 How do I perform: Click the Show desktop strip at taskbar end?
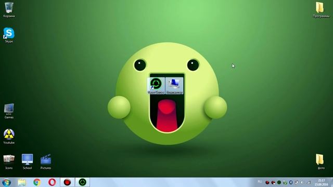331,182
